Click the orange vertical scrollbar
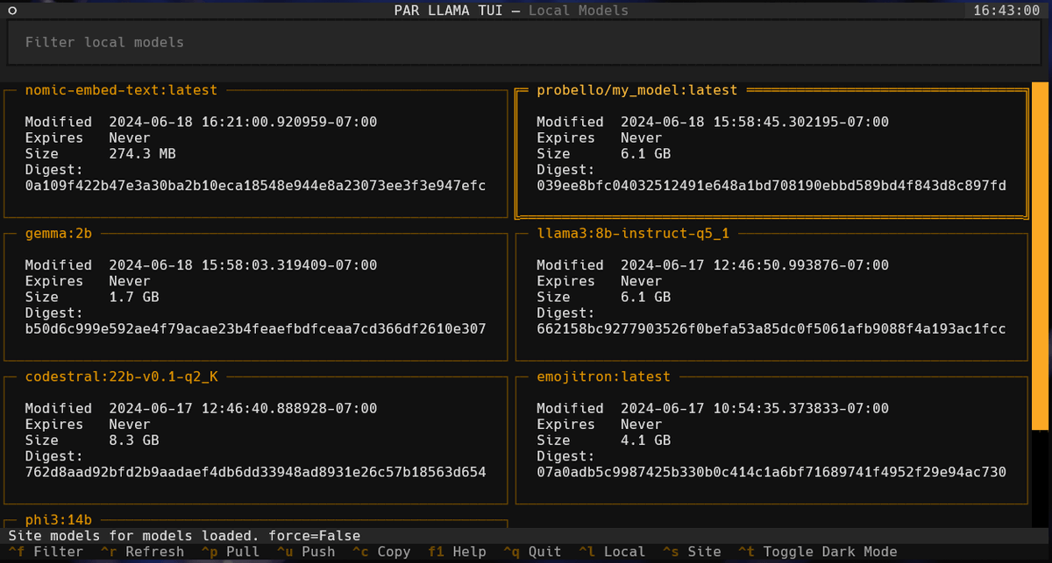Screen dimensions: 1052x563 [1041, 256]
